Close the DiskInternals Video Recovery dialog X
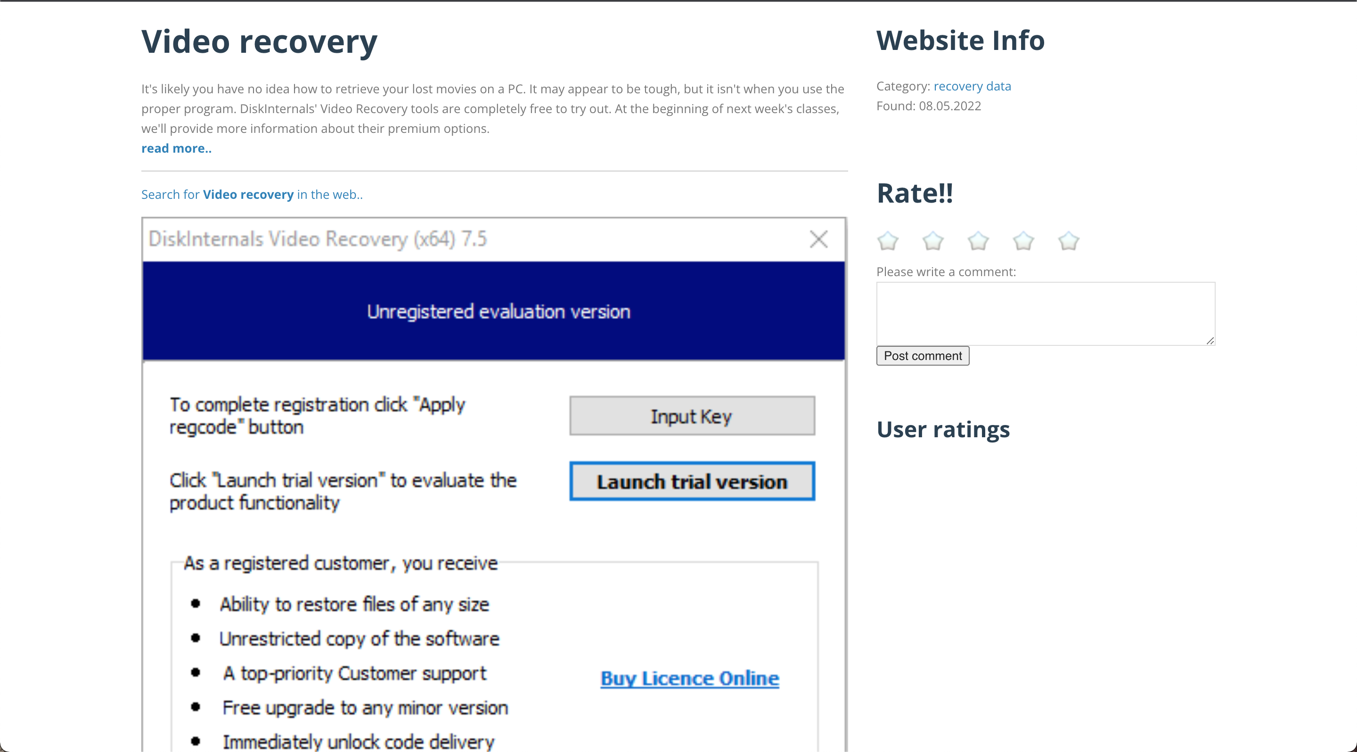This screenshot has width=1357, height=752. click(x=818, y=239)
